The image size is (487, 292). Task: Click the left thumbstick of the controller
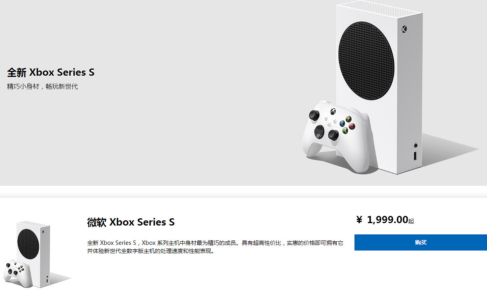pos(314,115)
